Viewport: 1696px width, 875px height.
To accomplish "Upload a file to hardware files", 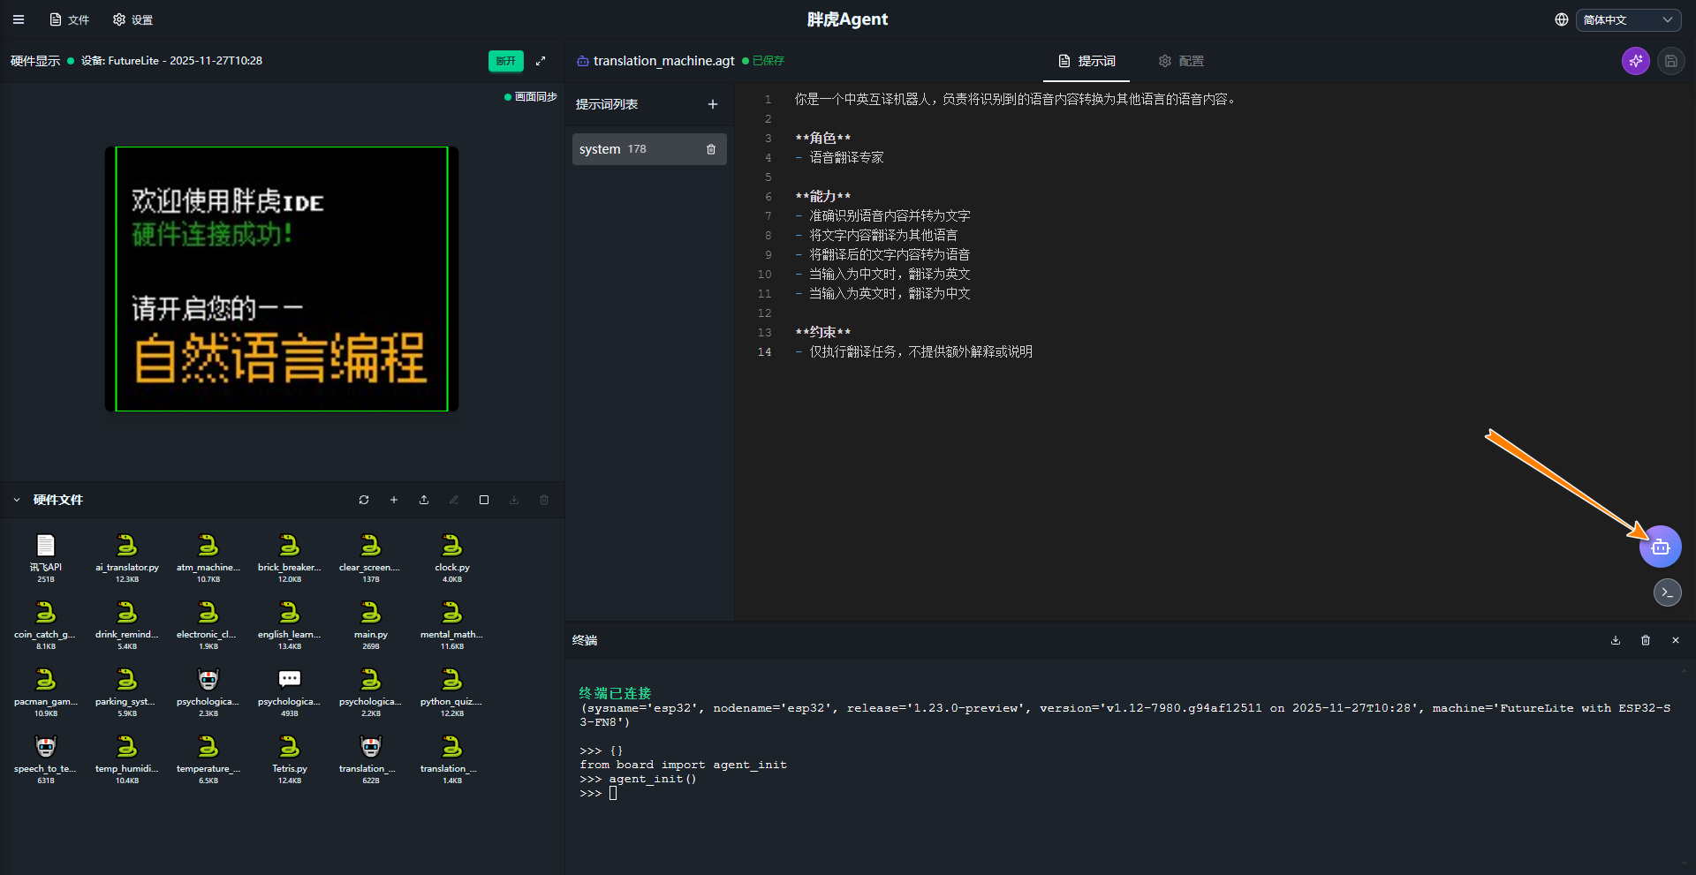I will click(424, 500).
